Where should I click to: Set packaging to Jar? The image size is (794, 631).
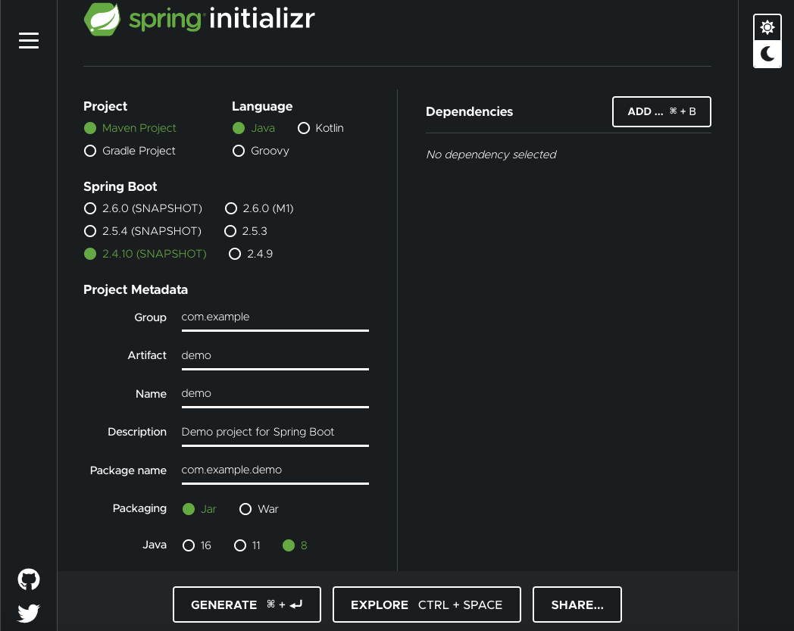(x=199, y=509)
